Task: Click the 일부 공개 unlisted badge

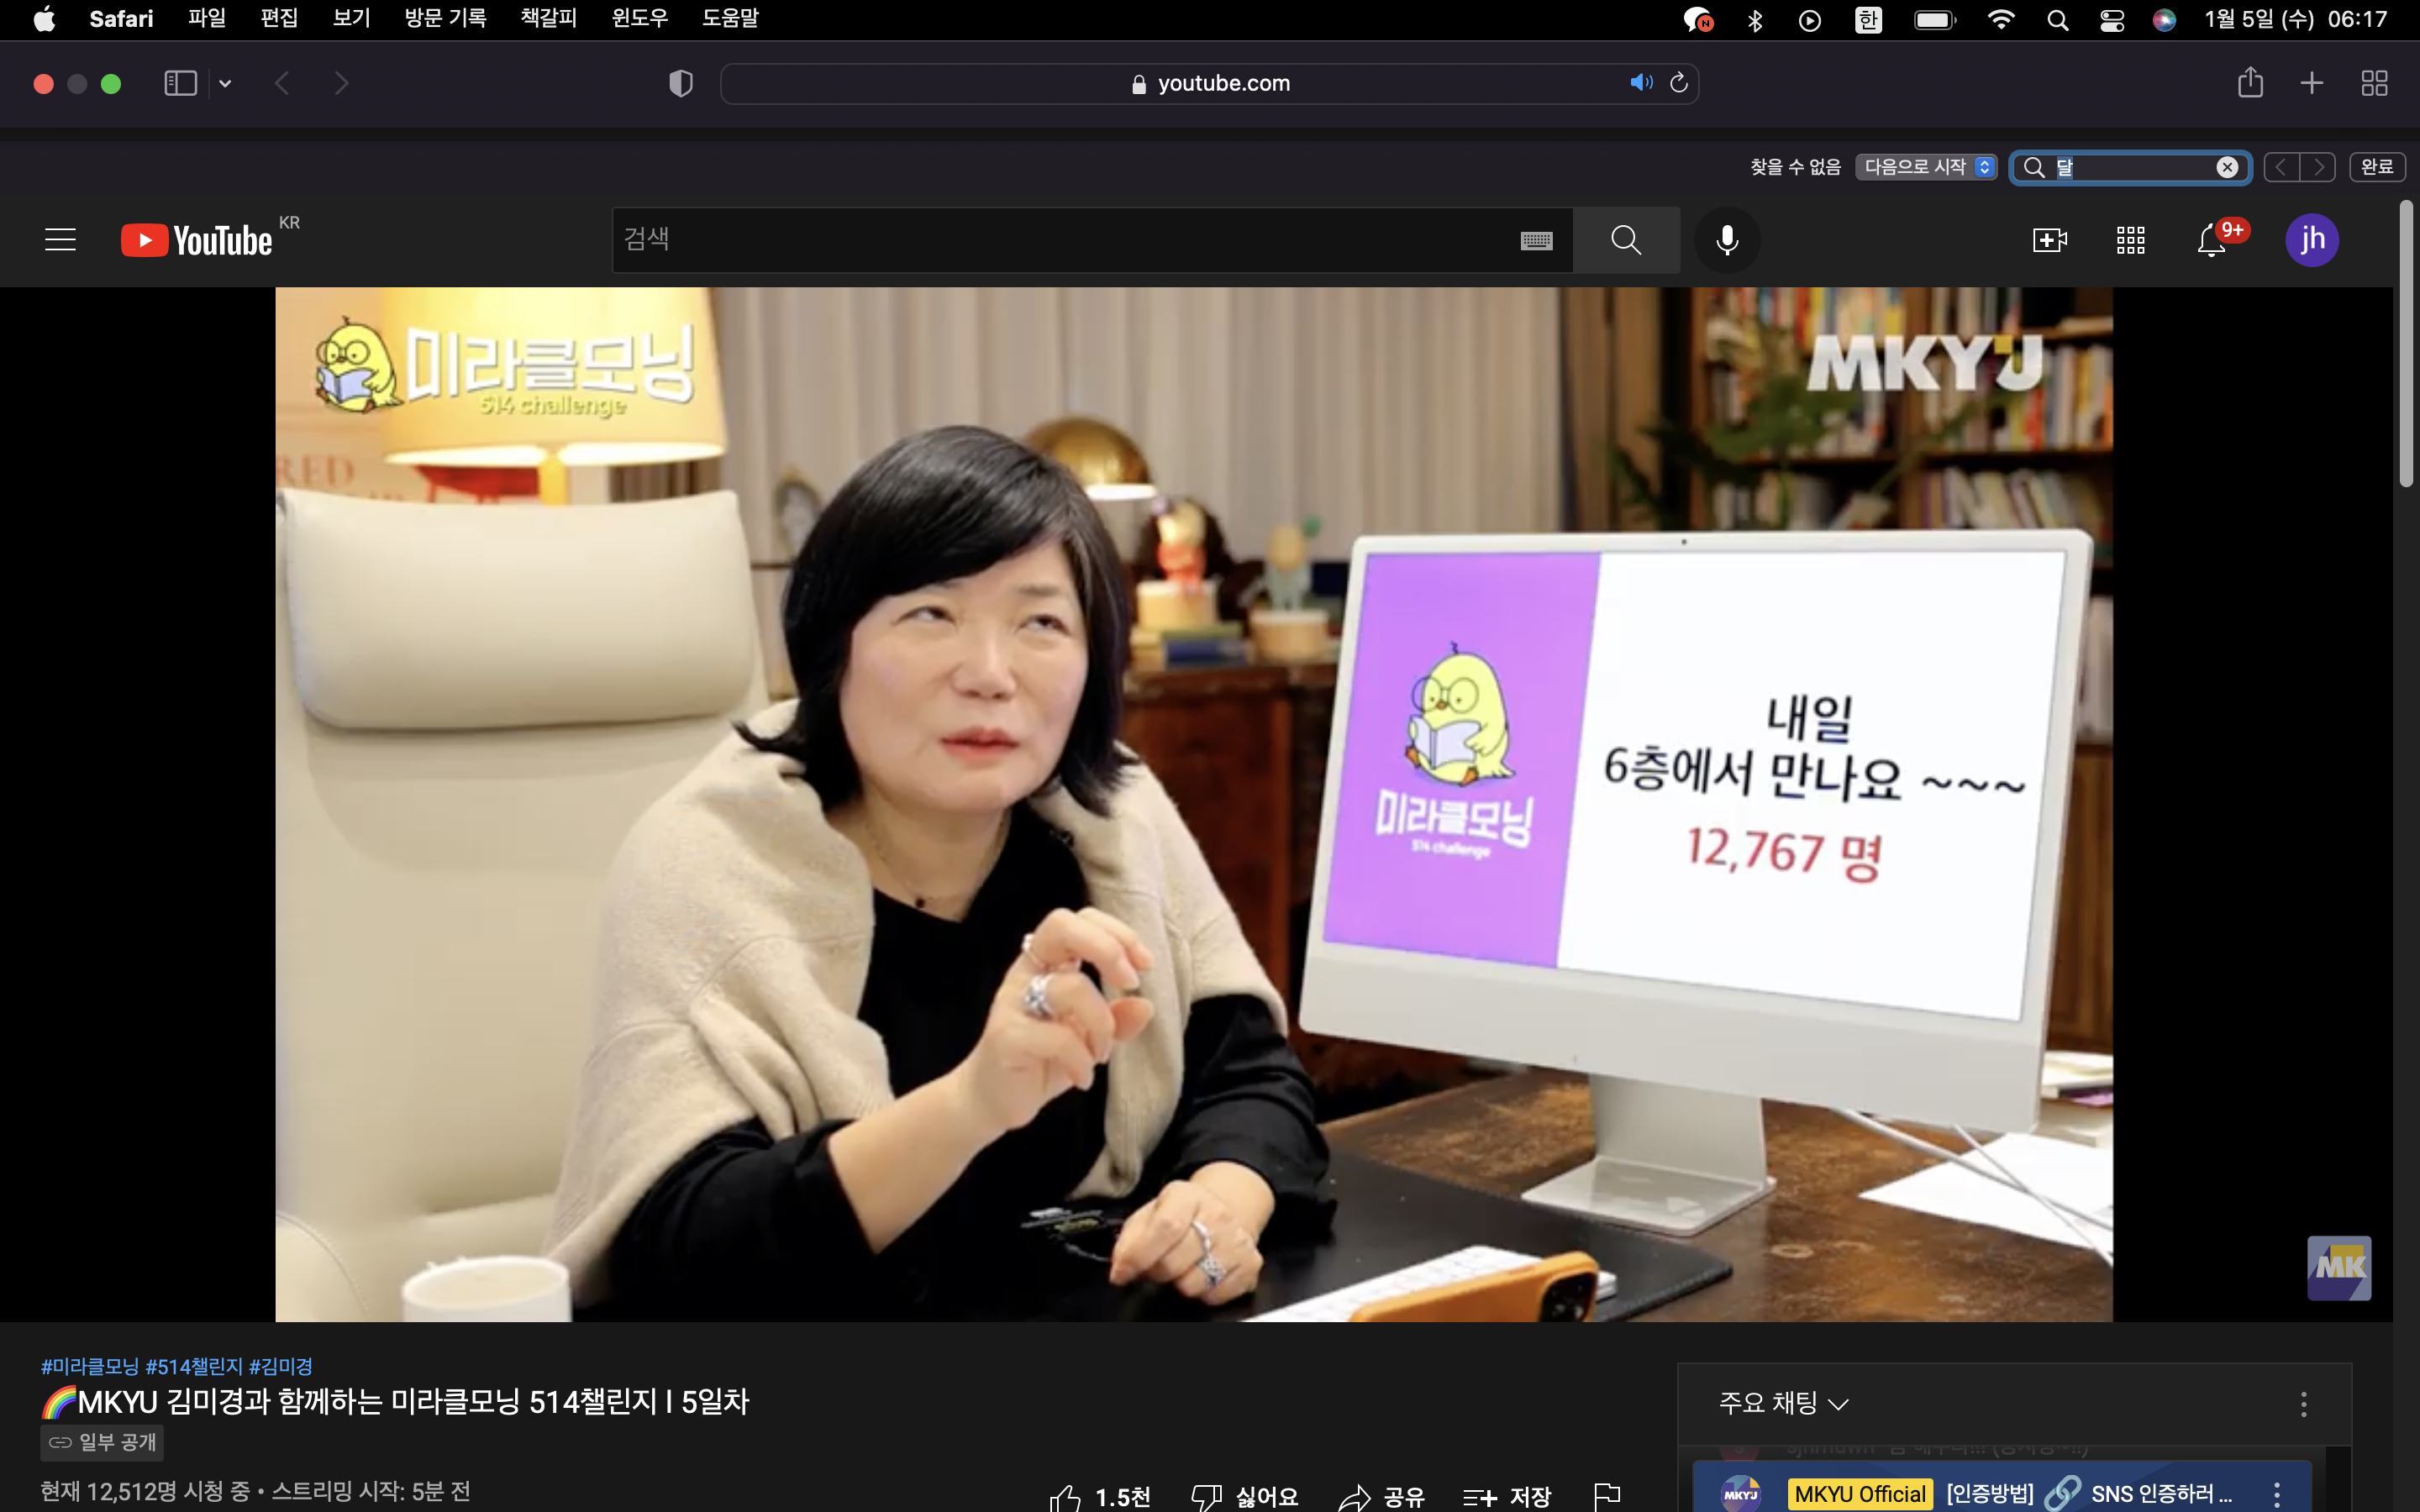Action: click(x=102, y=1442)
